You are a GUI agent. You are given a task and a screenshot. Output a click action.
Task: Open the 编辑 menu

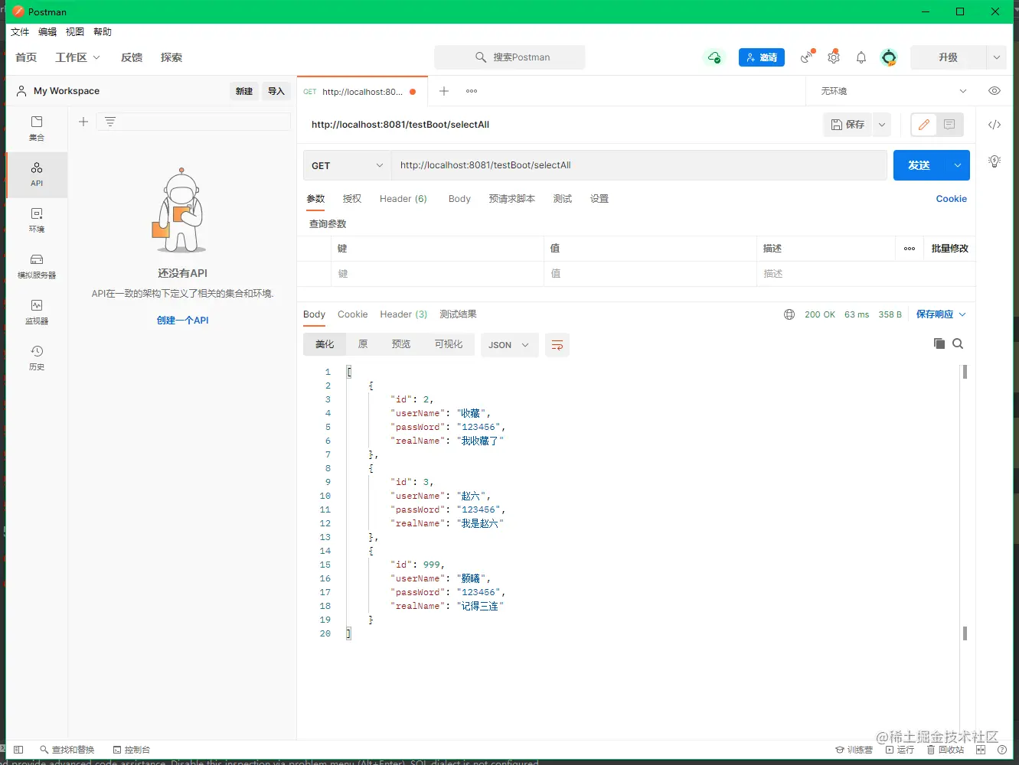pos(47,32)
